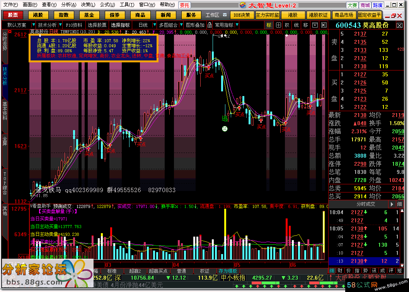Click the 委托 order entry button

[185, 5]
